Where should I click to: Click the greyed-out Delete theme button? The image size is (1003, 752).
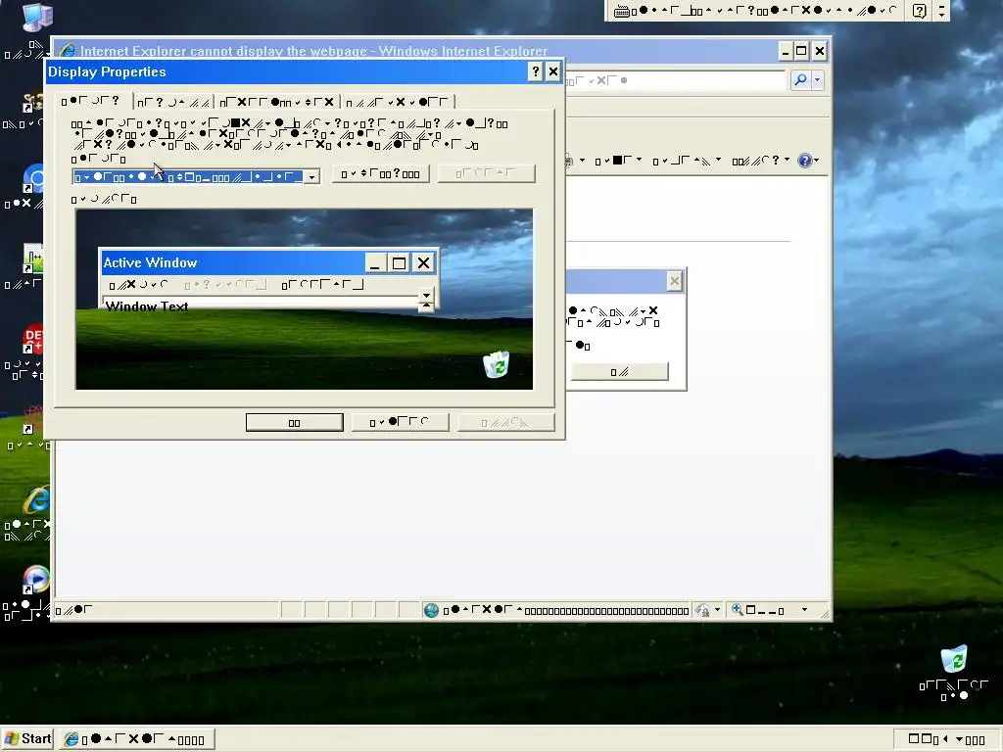pos(486,174)
